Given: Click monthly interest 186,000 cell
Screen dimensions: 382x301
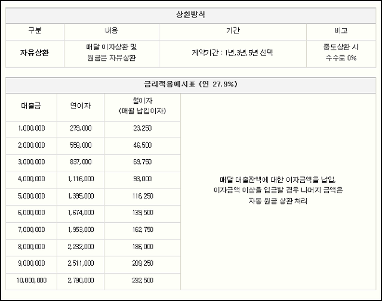Looking at the screenshot, I should 142,247.
